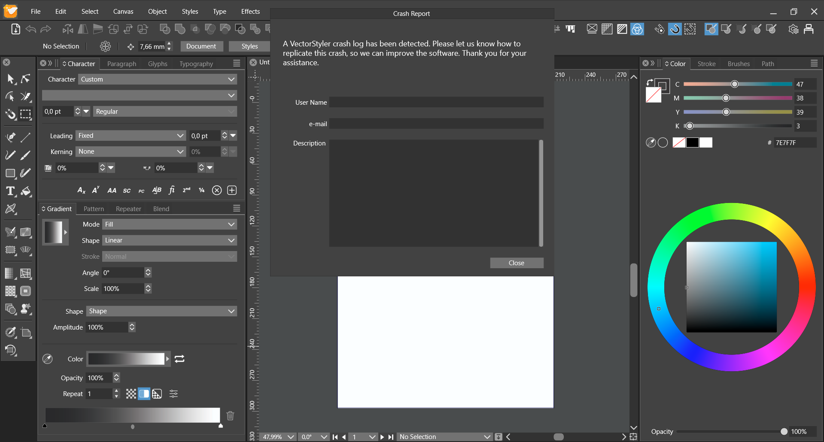Select the Rectangle shape tool

10,173
